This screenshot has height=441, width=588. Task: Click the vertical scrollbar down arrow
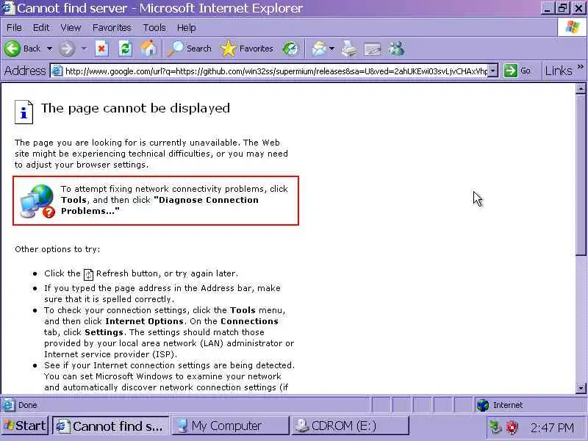coord(581,388)
